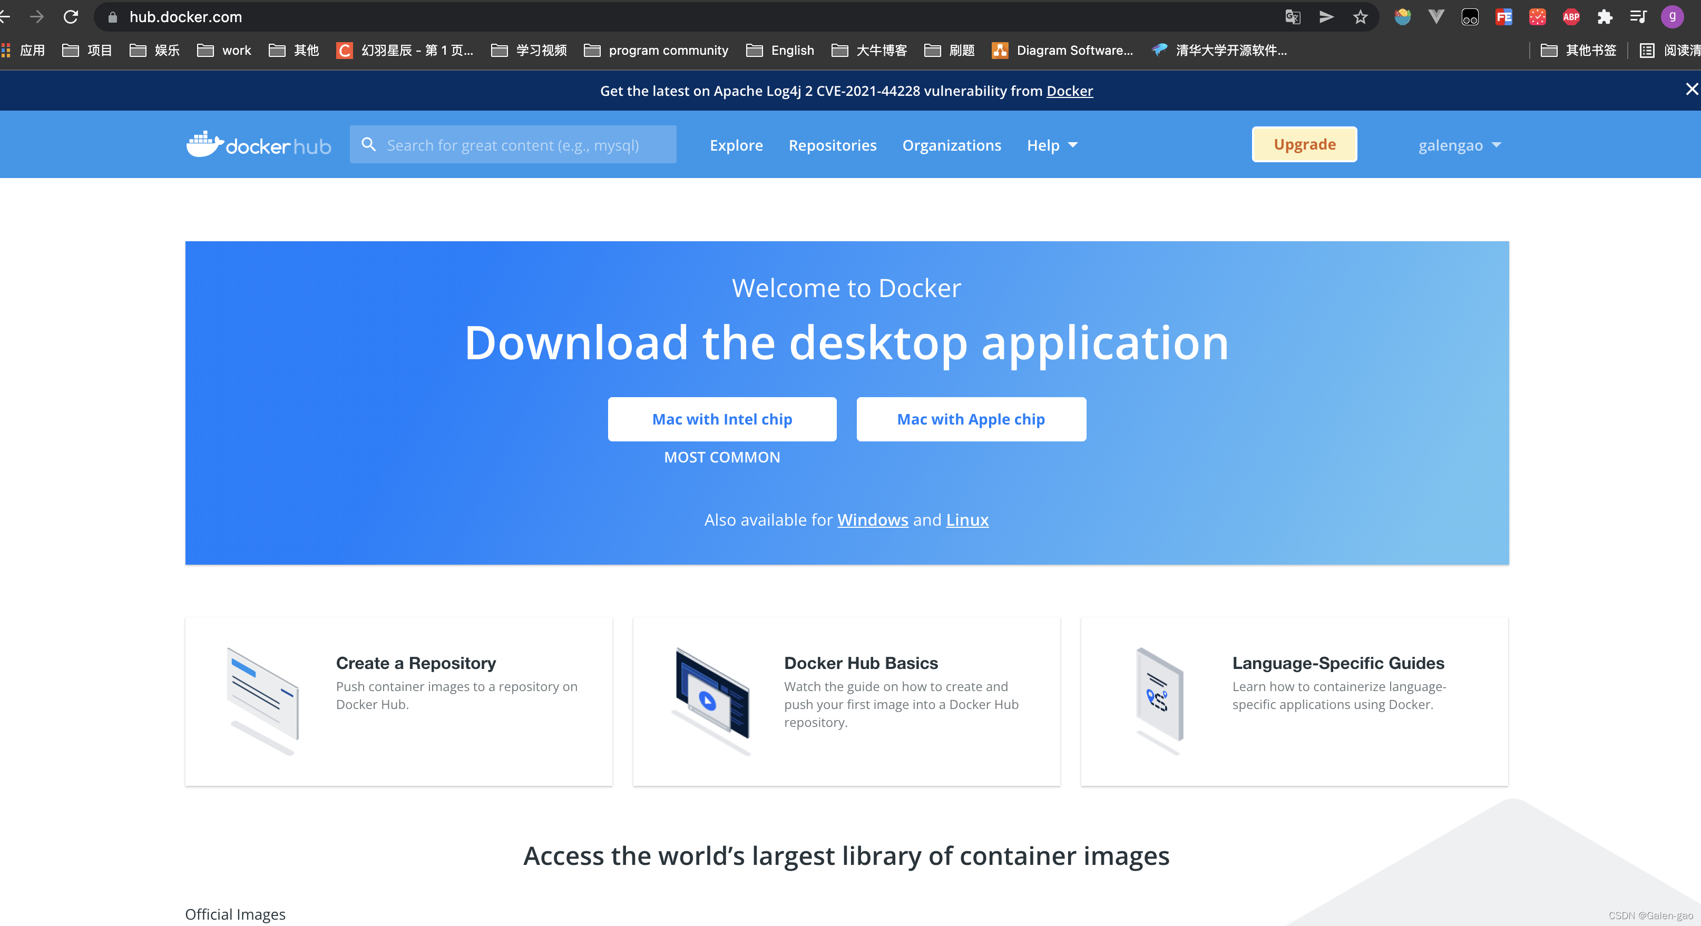Viewport: 1701px width, 926px height.
Task: Click the Mac with Intel chip button
Action: [722, 419]
